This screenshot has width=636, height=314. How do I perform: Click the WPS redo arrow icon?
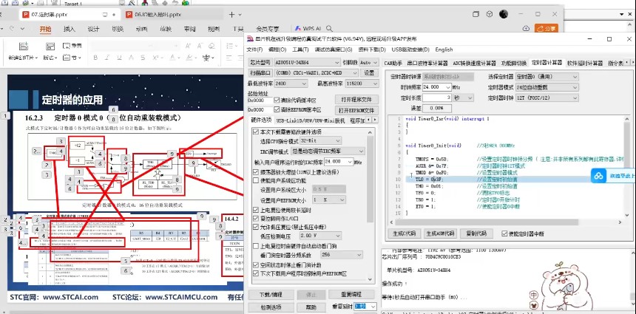tap(12, 29)
